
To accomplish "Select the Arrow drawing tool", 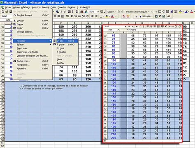I will point(156,12).
